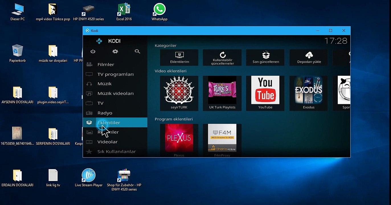Select müzik rar dosyalari folder
This screenshot has width=391, height=205.
click(x=53, y=54)
